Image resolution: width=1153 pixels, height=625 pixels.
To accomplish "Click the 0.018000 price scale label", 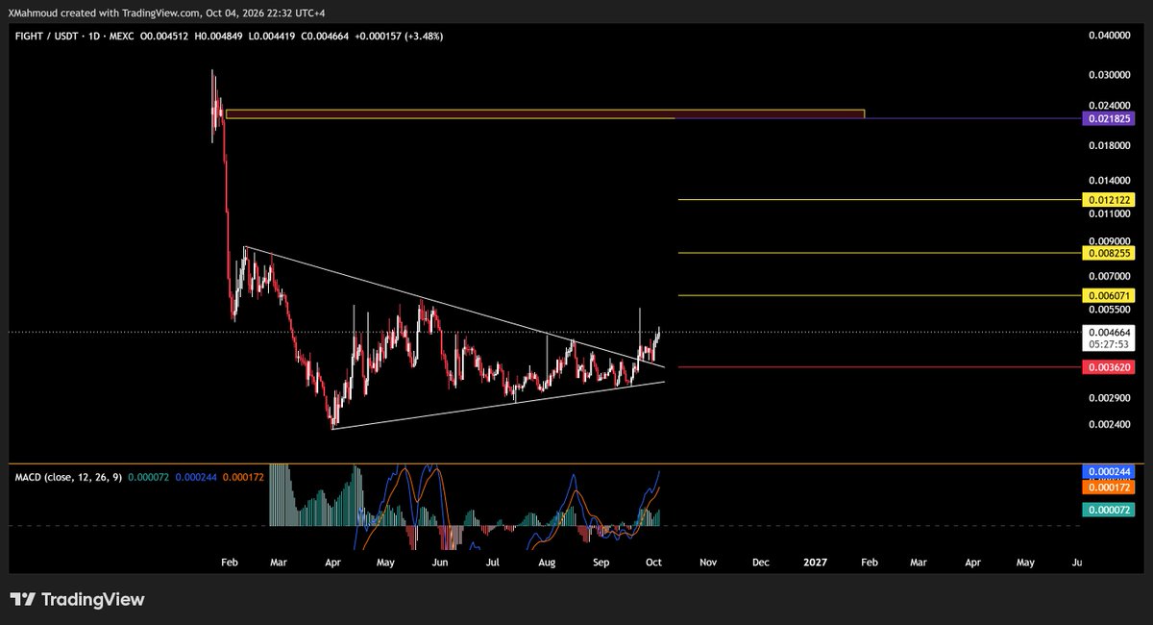I will pyautogui.click(x=1108, y=145).
